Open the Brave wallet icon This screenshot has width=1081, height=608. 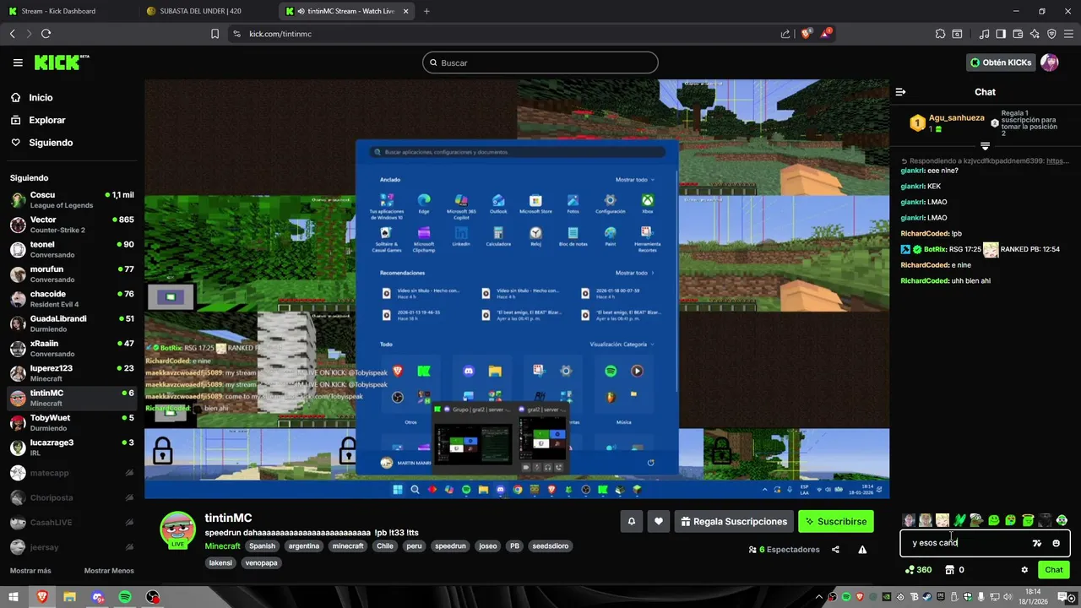point(1018,34)
